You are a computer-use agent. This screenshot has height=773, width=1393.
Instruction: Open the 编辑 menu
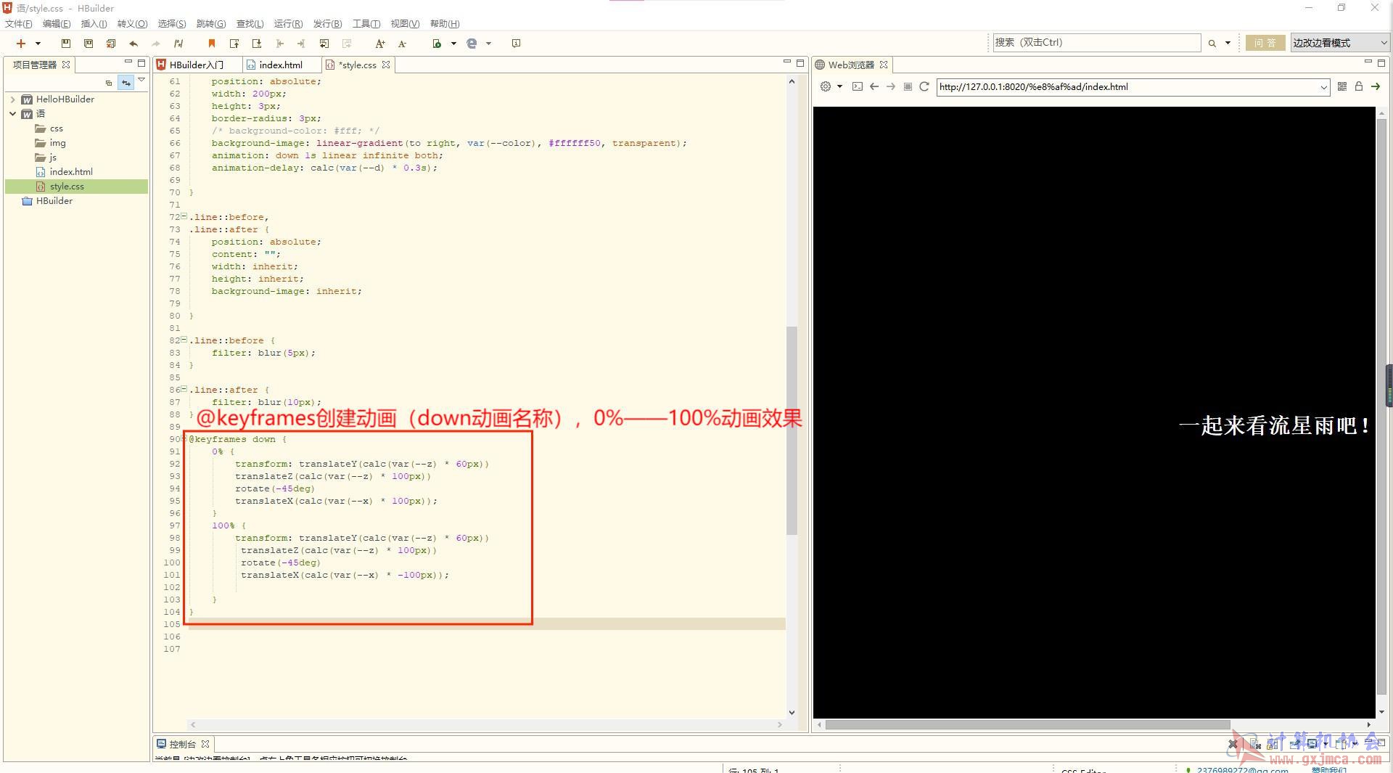click(x=57, y=23)
